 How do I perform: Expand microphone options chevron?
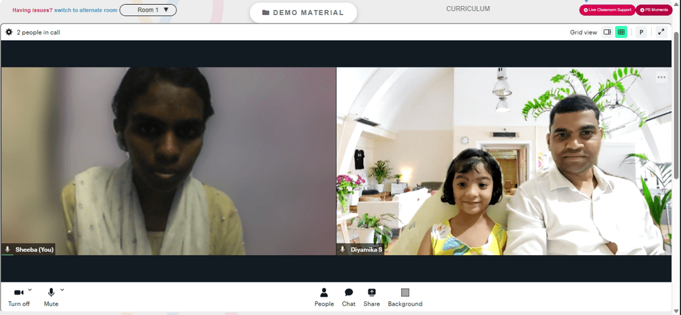coord(62,289)
